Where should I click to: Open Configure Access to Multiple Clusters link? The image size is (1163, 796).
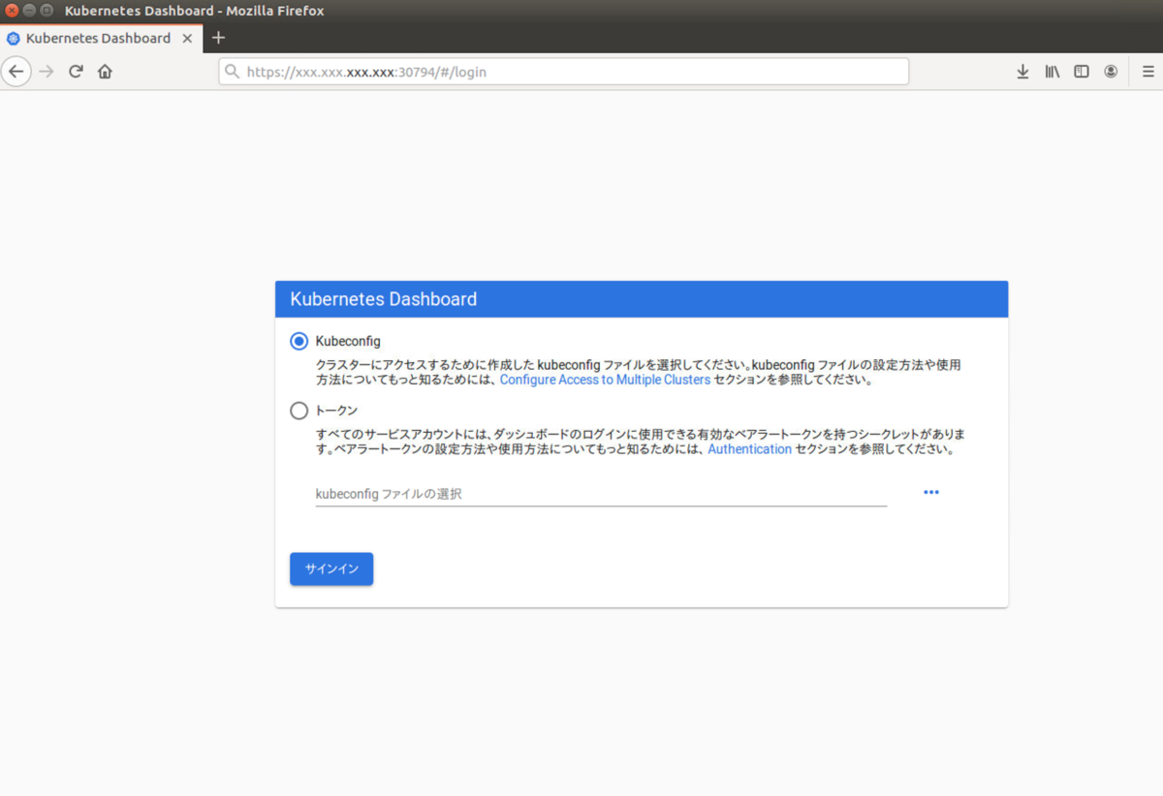[x=605, y=381]
